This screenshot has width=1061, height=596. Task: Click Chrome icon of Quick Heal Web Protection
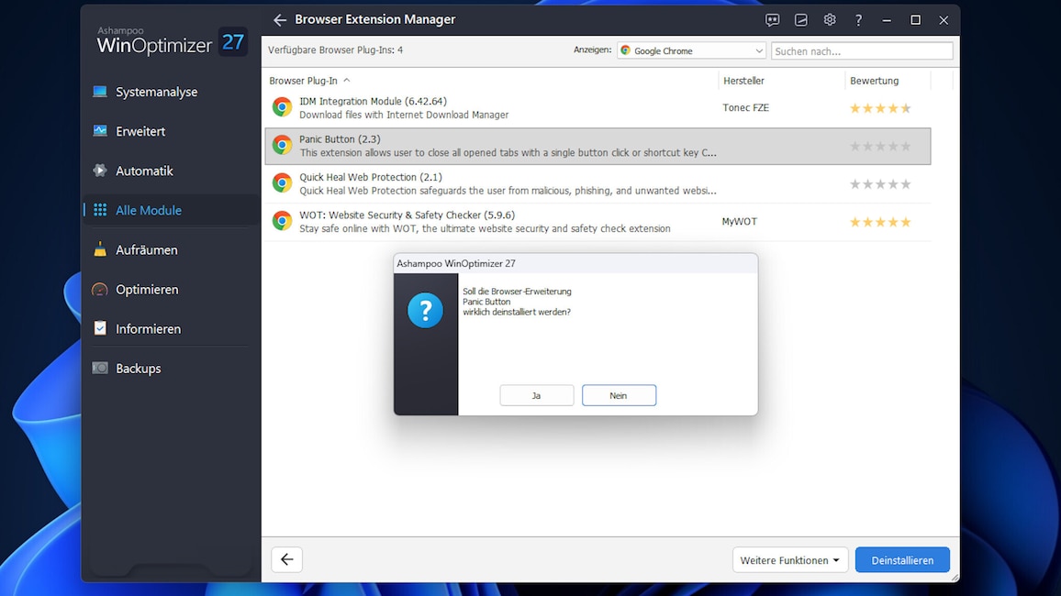282,182
